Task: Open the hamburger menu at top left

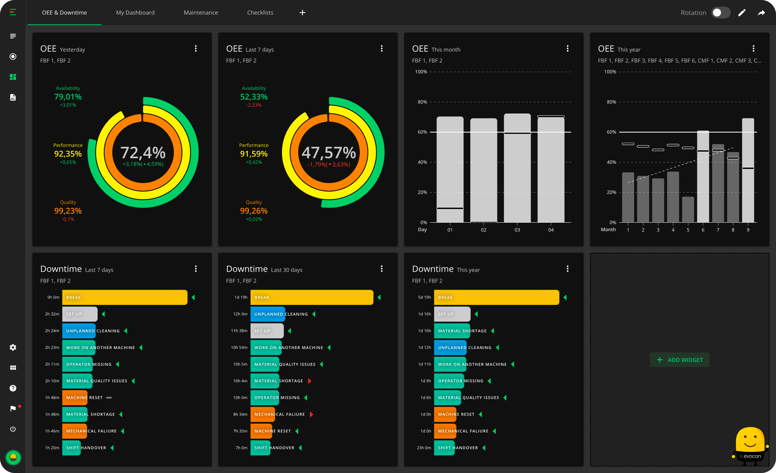Action: click(13, 12)
